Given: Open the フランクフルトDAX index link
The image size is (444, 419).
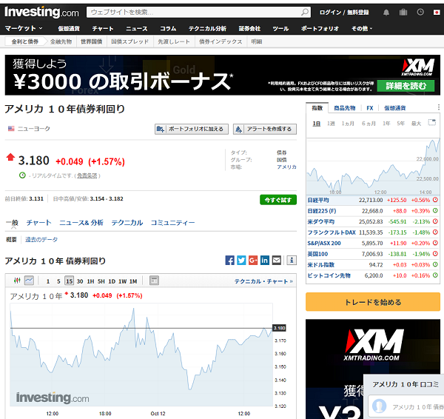Looking at the screenshot, I should point(332,232).
